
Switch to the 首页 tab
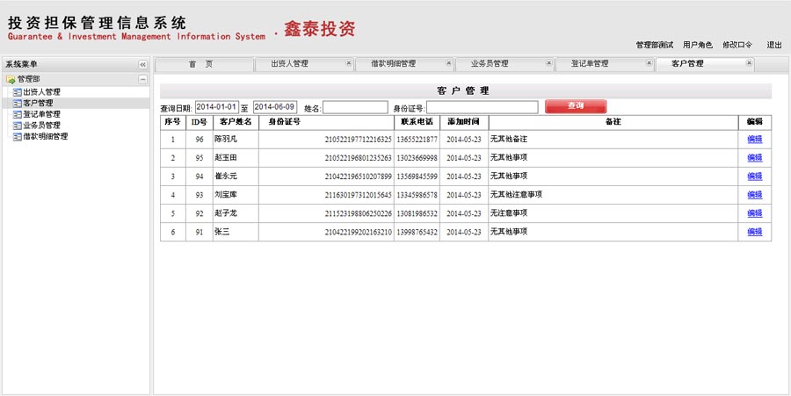pyautogui.click(x=201, y=64)
